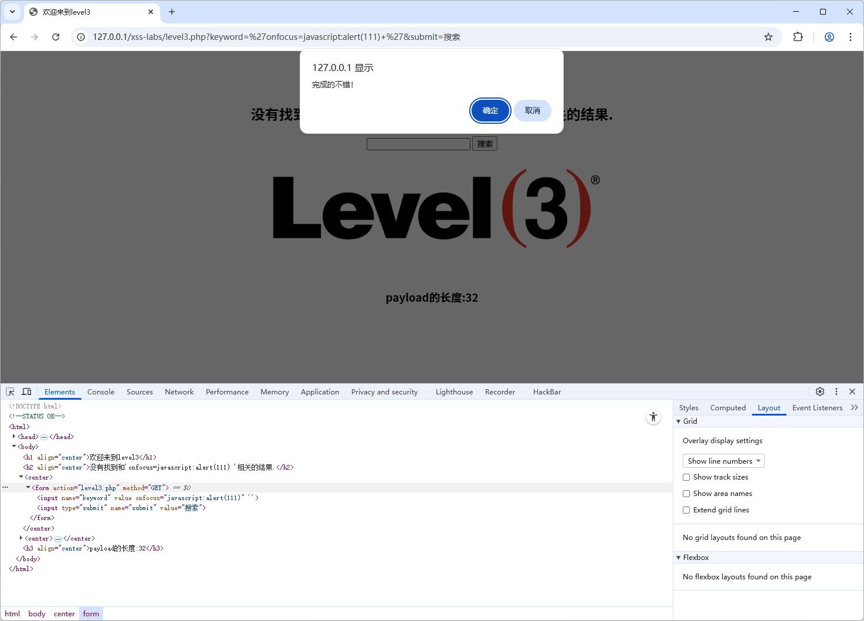Enable Show track sizes checkbox
This screenshot has height=621, width=864.
pyautogui.click(x=686, y=477)
